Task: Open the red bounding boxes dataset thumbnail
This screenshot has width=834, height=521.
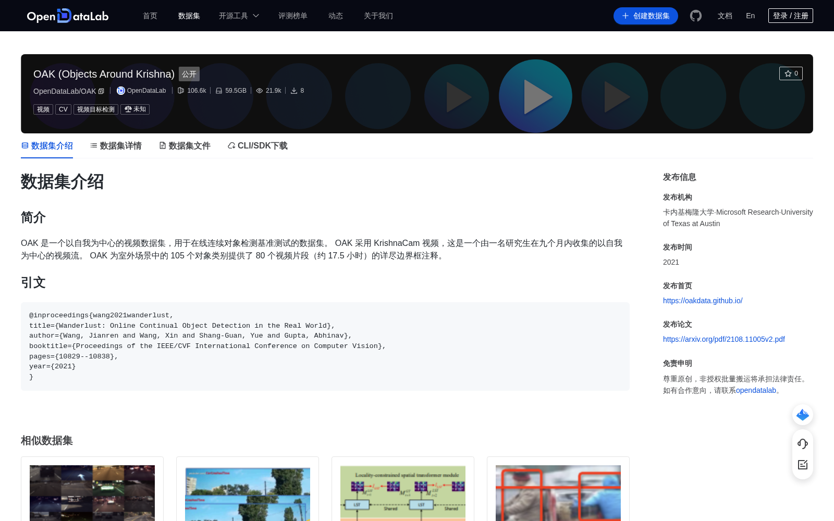Action: pos(558,493)
